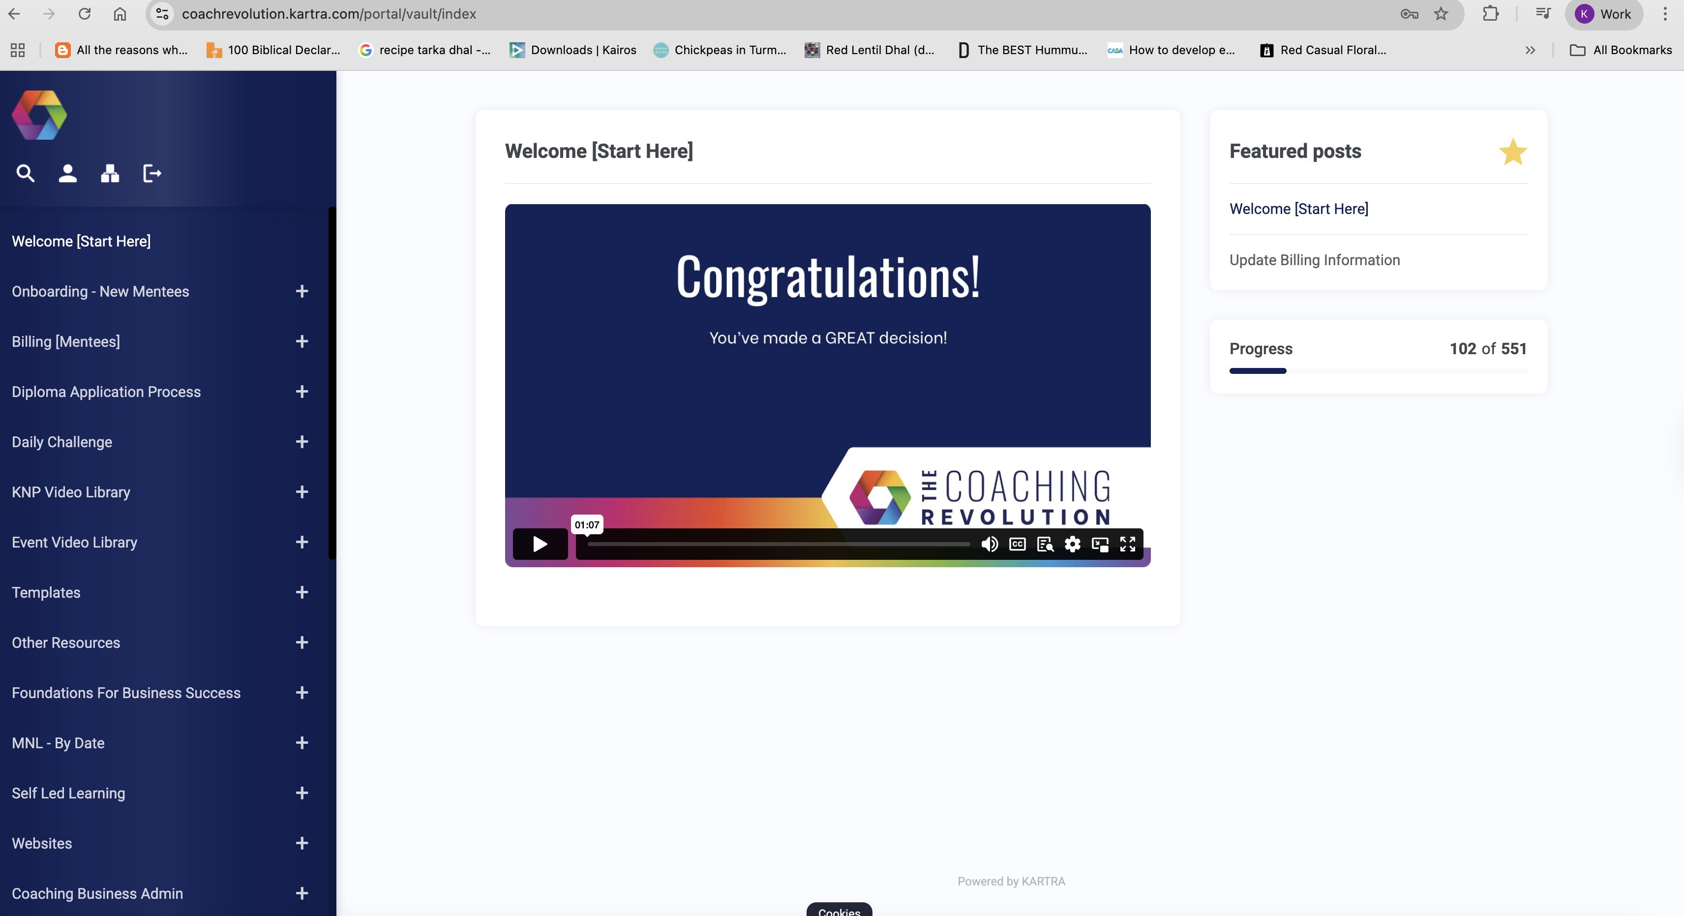Click the transcript search icon on video player
The width and height of the screenshot is (1684, 916).
click(1045, 544)
